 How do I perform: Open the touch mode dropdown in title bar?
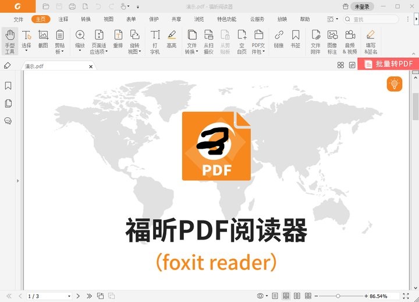[x=129, y=6]
